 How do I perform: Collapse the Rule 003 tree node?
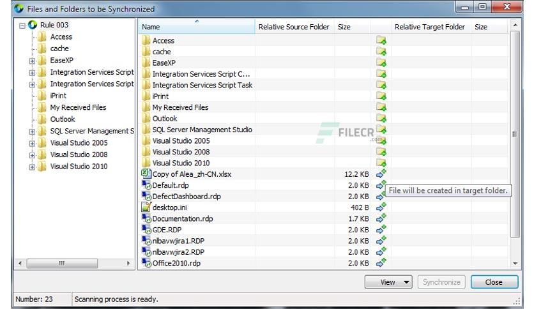[22, 26]
